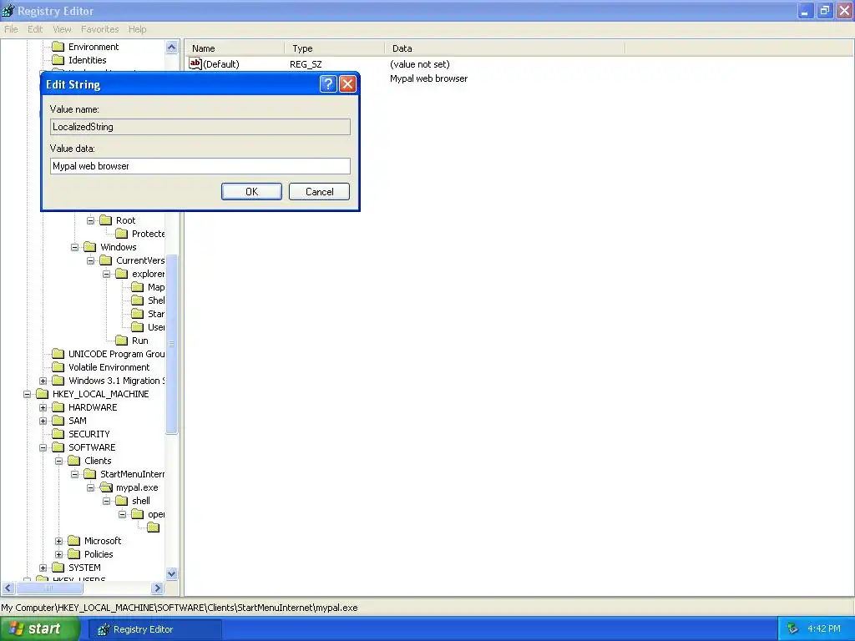Open help in Edit String dialog
Screen dimensions: 855x641
click(x=327, y=84)
